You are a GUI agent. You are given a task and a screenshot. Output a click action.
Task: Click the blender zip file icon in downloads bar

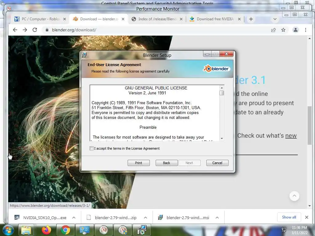tap(89, 217)
